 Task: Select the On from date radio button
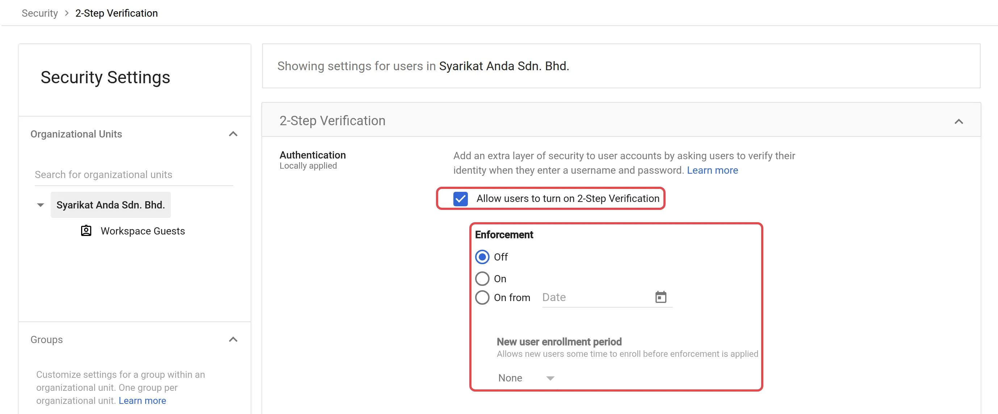coord(482,297)
